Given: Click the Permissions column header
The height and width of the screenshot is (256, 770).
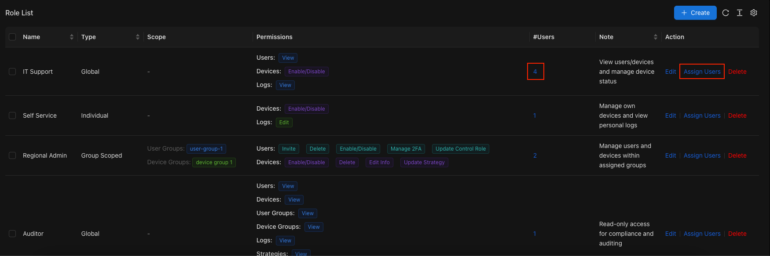Looking at the screenshot, I should [275, 37].
